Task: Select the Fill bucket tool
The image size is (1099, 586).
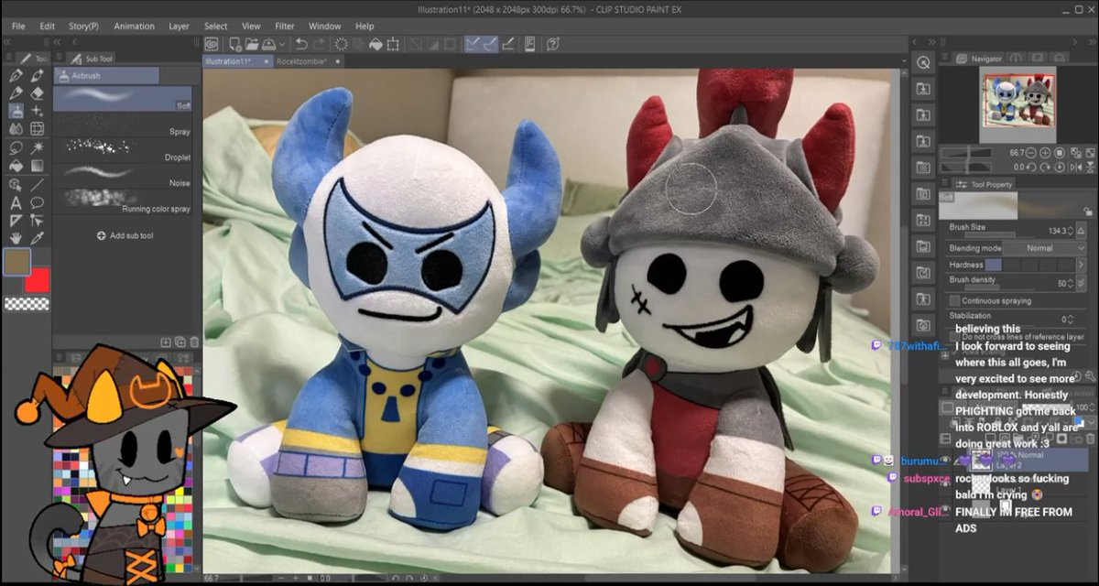Action: point(16,165)
